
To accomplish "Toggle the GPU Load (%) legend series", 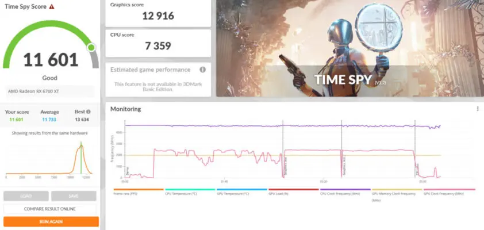I will pyautogui.click(x=293, y=191).
